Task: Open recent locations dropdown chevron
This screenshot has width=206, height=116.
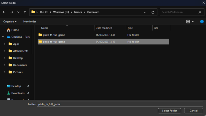Action: pyautogui.click(x=19, y=12)
